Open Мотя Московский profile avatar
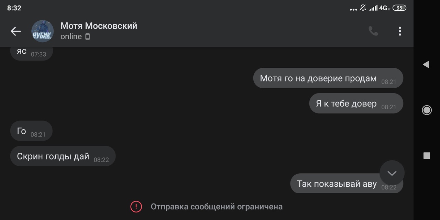The image size is (440, 220). [43, 31]
